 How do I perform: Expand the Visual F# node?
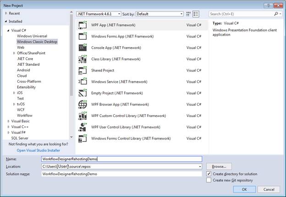click(8, 133)
